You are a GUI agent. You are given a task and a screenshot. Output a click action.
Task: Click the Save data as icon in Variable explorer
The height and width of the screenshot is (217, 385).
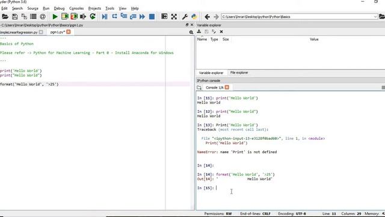pyautogui.click(x=214, y=31)
